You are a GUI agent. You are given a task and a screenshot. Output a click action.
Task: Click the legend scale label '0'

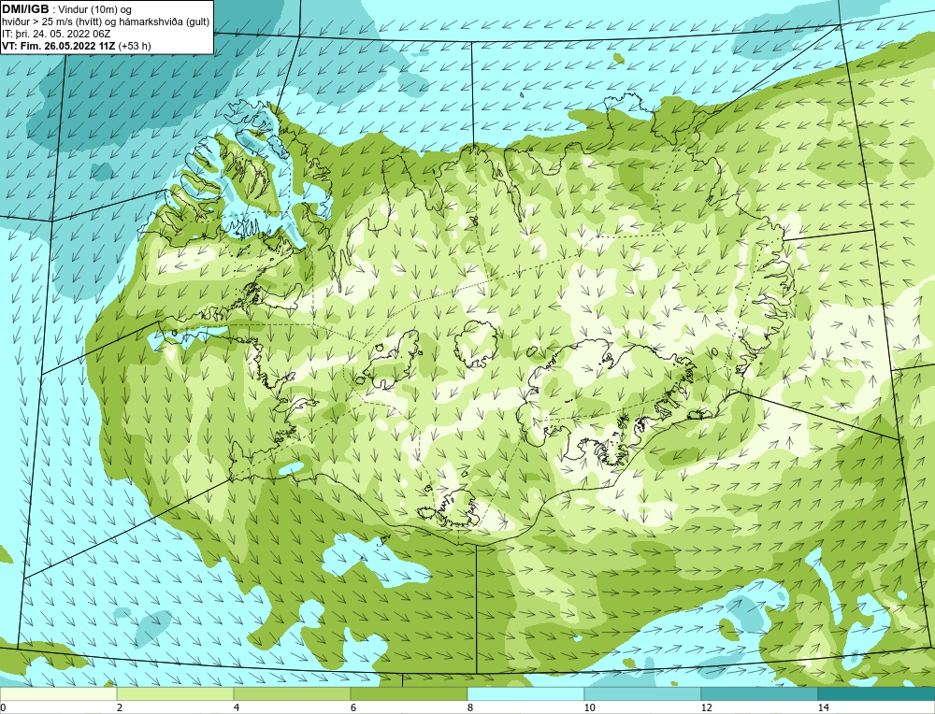(x=3, y=707)
